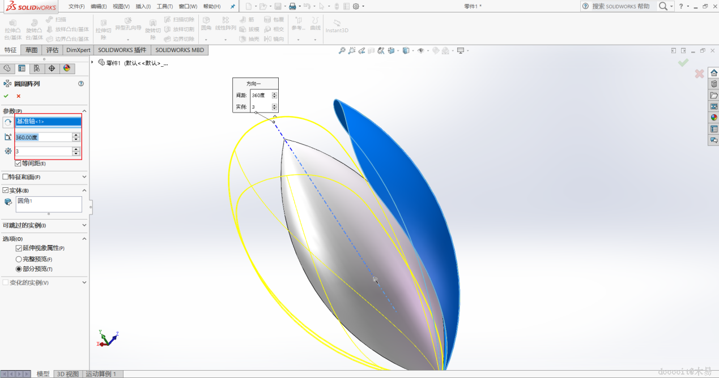Viewport: 719px width, 378px height.
Task: Increase instance count in left panel spinner
Action: (x=76, y=149)
